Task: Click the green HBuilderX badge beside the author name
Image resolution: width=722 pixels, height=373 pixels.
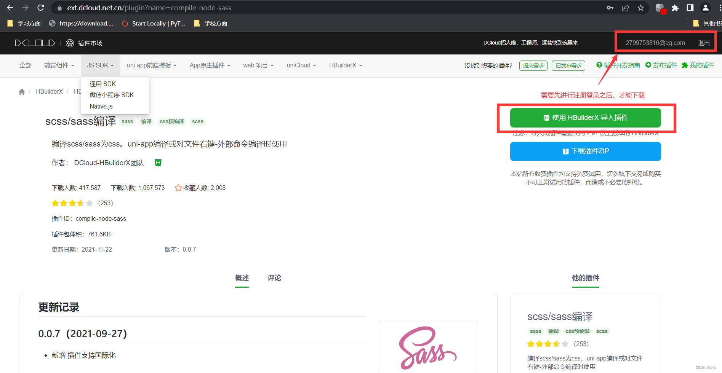Action: coord(157,163)
